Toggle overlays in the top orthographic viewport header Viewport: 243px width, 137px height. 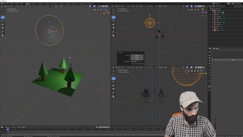point(191,6)
